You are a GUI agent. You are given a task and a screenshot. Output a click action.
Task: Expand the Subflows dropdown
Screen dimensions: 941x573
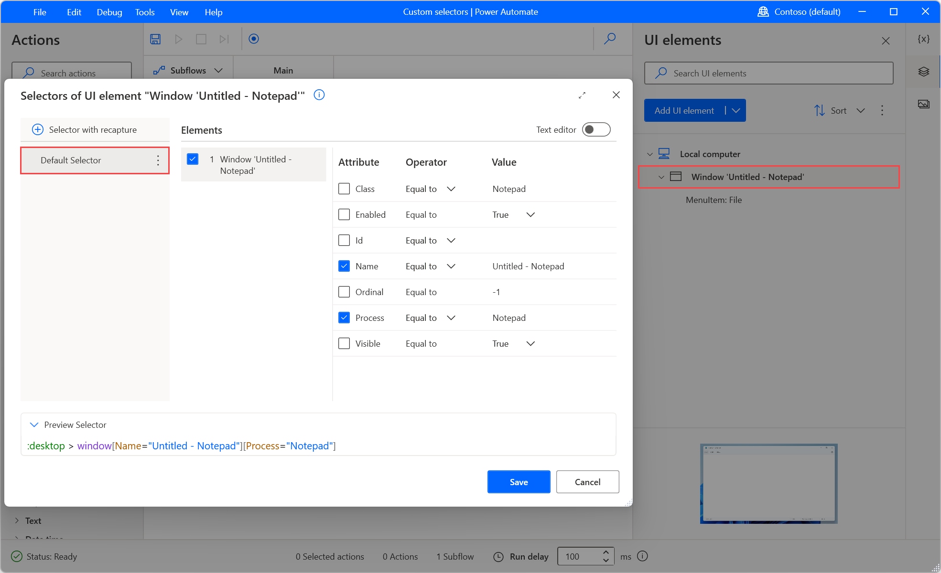pyautogui.click(x=218, y=70)
